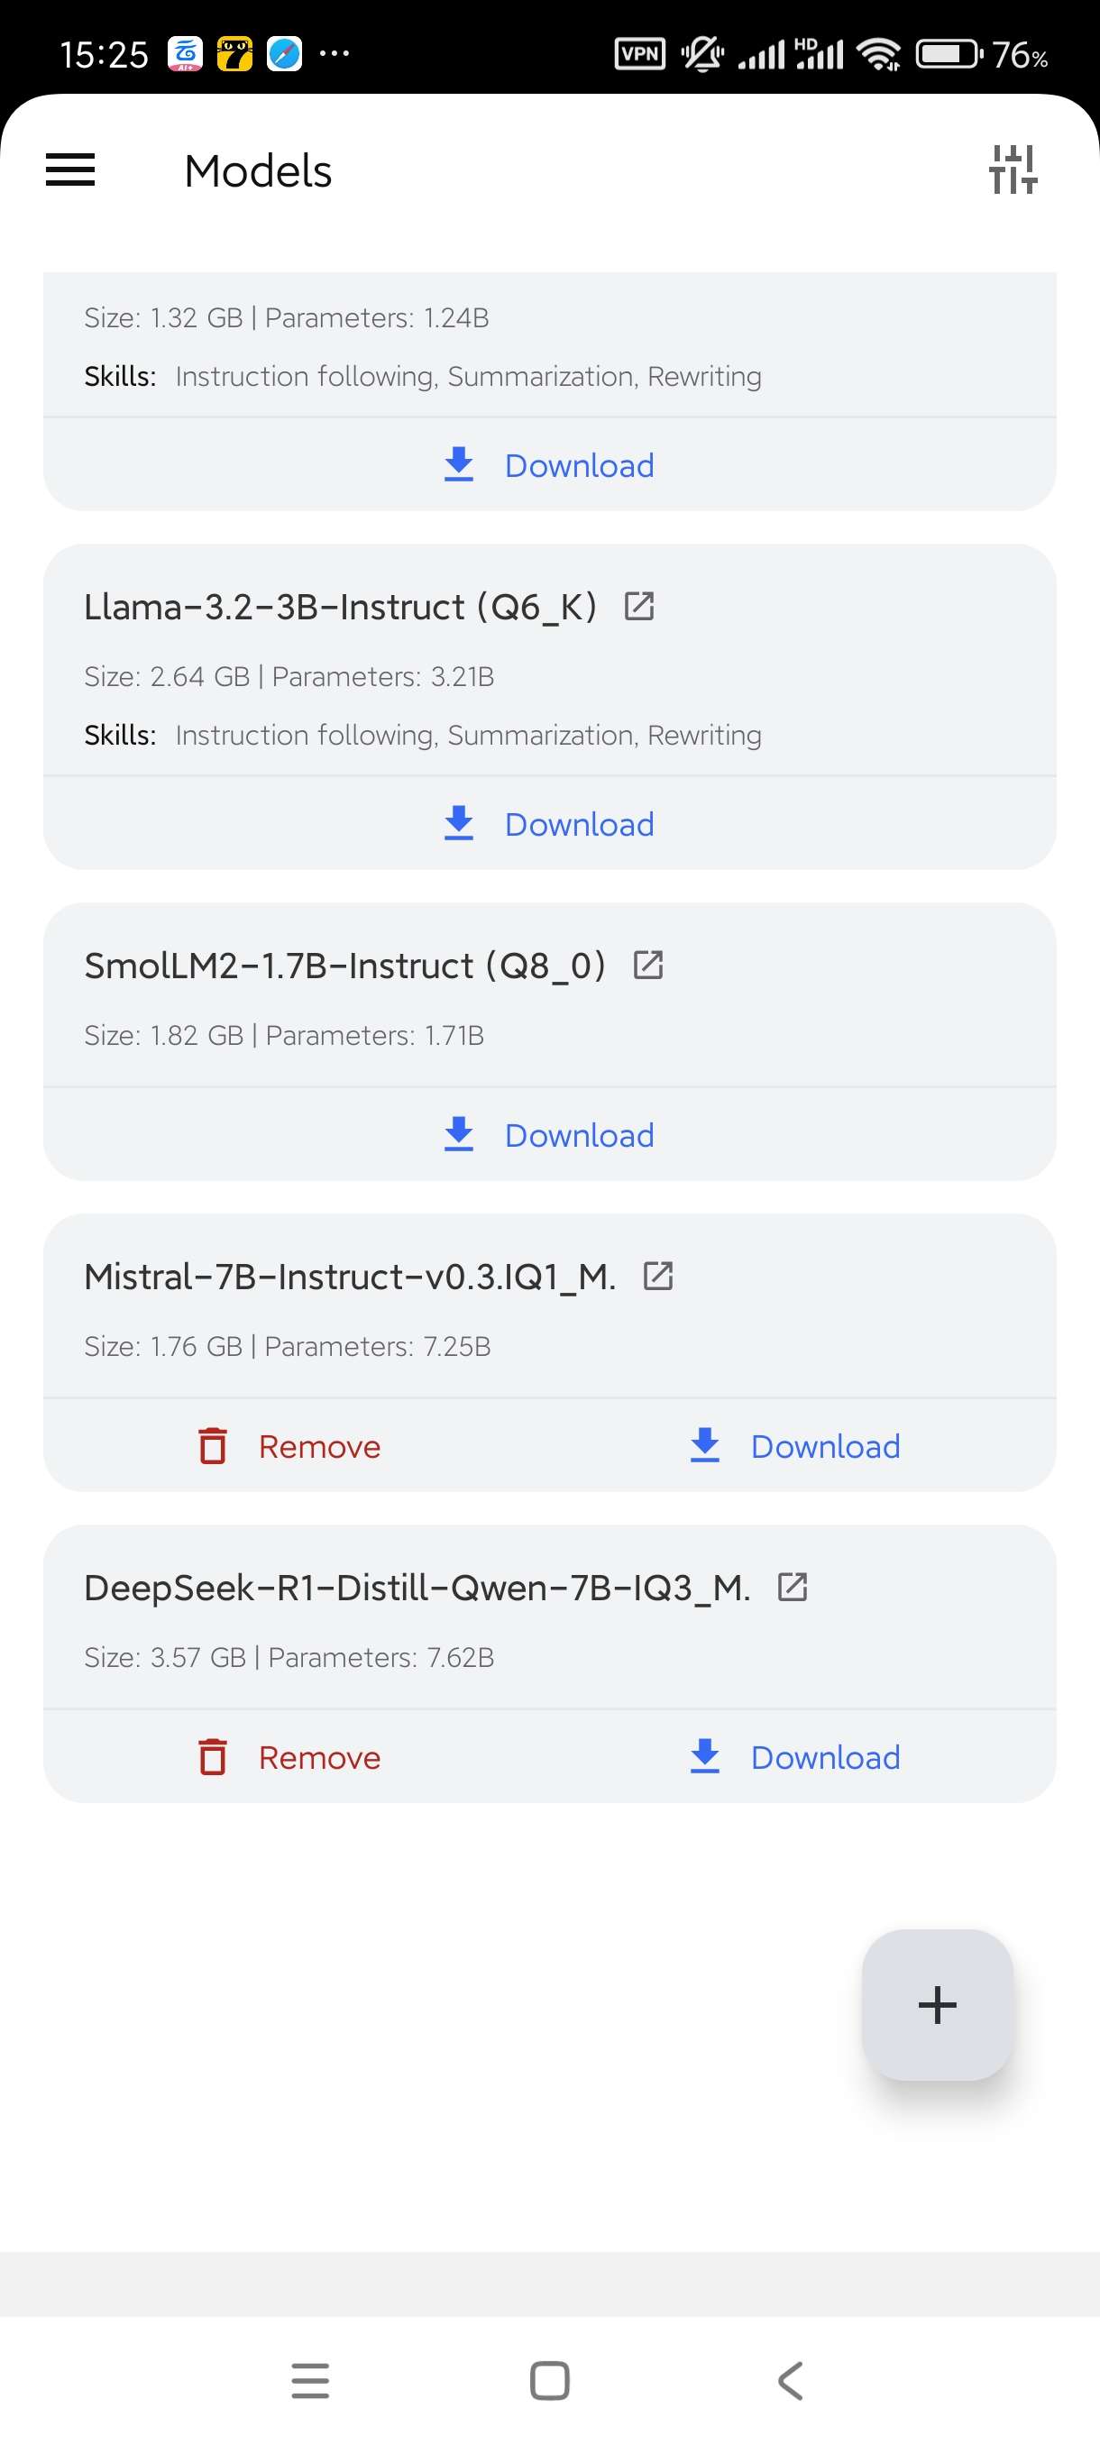Screen dimensions: 1100x2445
Task: Download the 1.32 GB model at top
Action: click(x=549, y=465)
